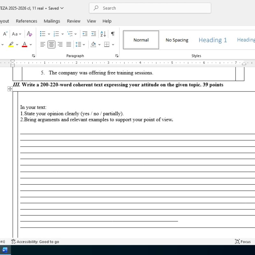This screenshot has height=255, width=255.
Task: Apply numbered list formatting
Action: (56, 34)
